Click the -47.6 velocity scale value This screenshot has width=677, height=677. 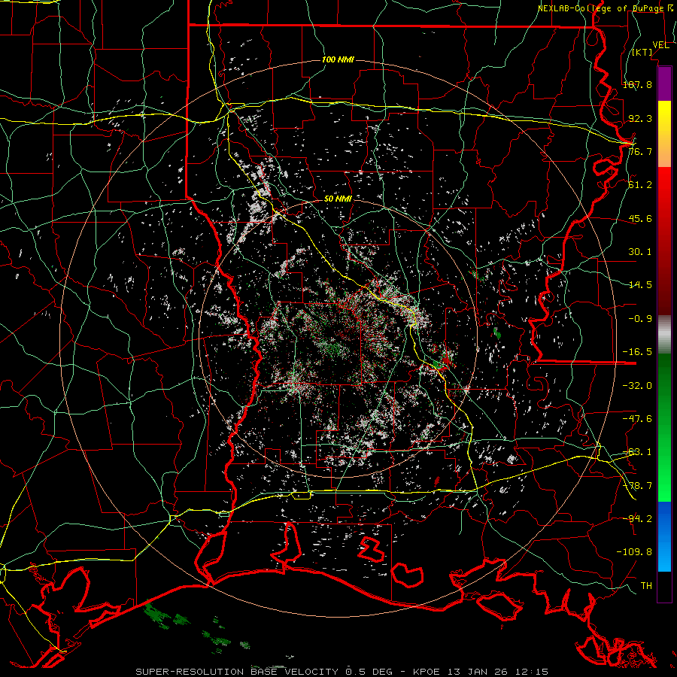click(x=637, y=419)
